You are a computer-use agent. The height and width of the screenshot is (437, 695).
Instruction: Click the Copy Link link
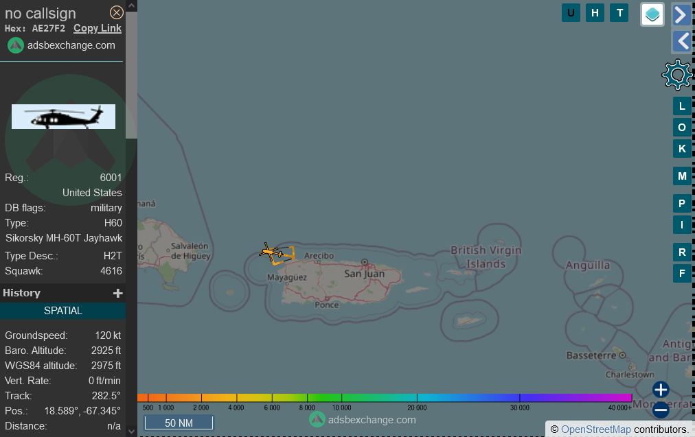click(98, 28)
